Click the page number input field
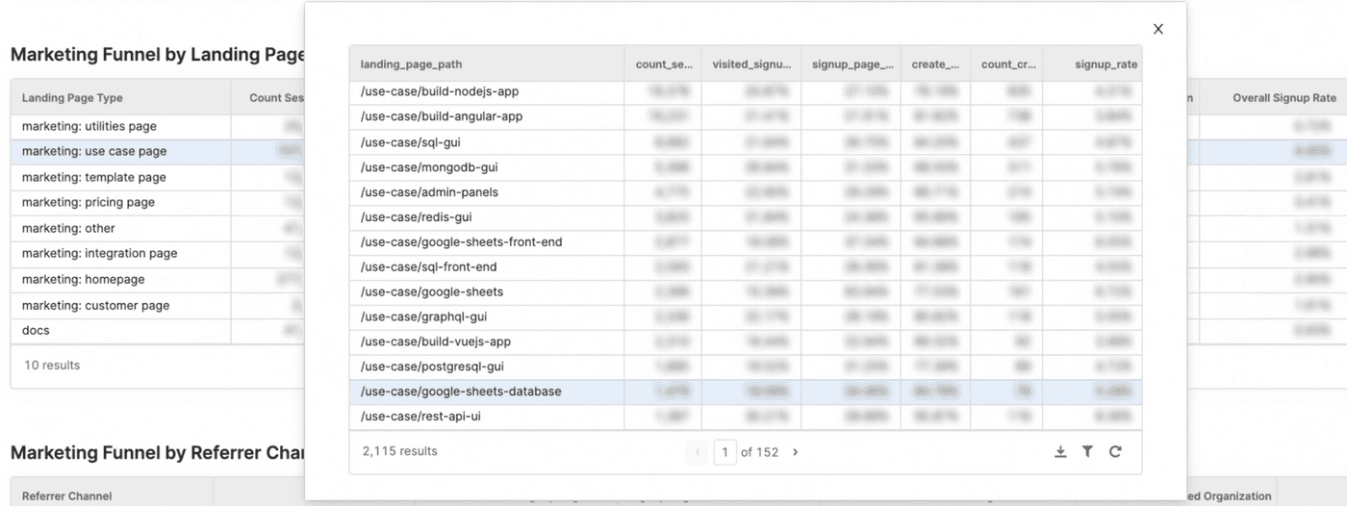 click(724, 452)
